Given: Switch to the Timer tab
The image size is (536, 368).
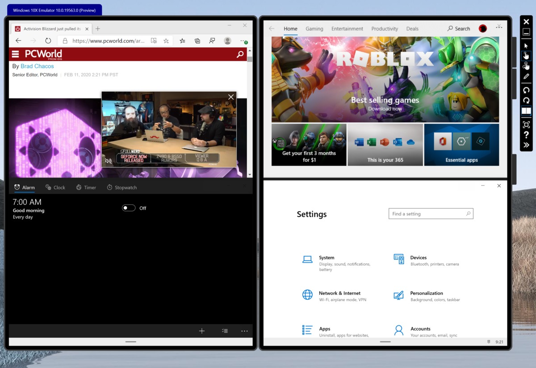Looking at the screenshot, I should point(86,187).
